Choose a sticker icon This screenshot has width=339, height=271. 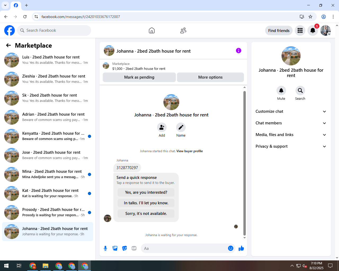coord(124,248)
